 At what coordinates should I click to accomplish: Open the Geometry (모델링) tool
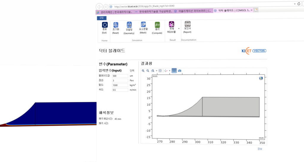click(129, 25)
